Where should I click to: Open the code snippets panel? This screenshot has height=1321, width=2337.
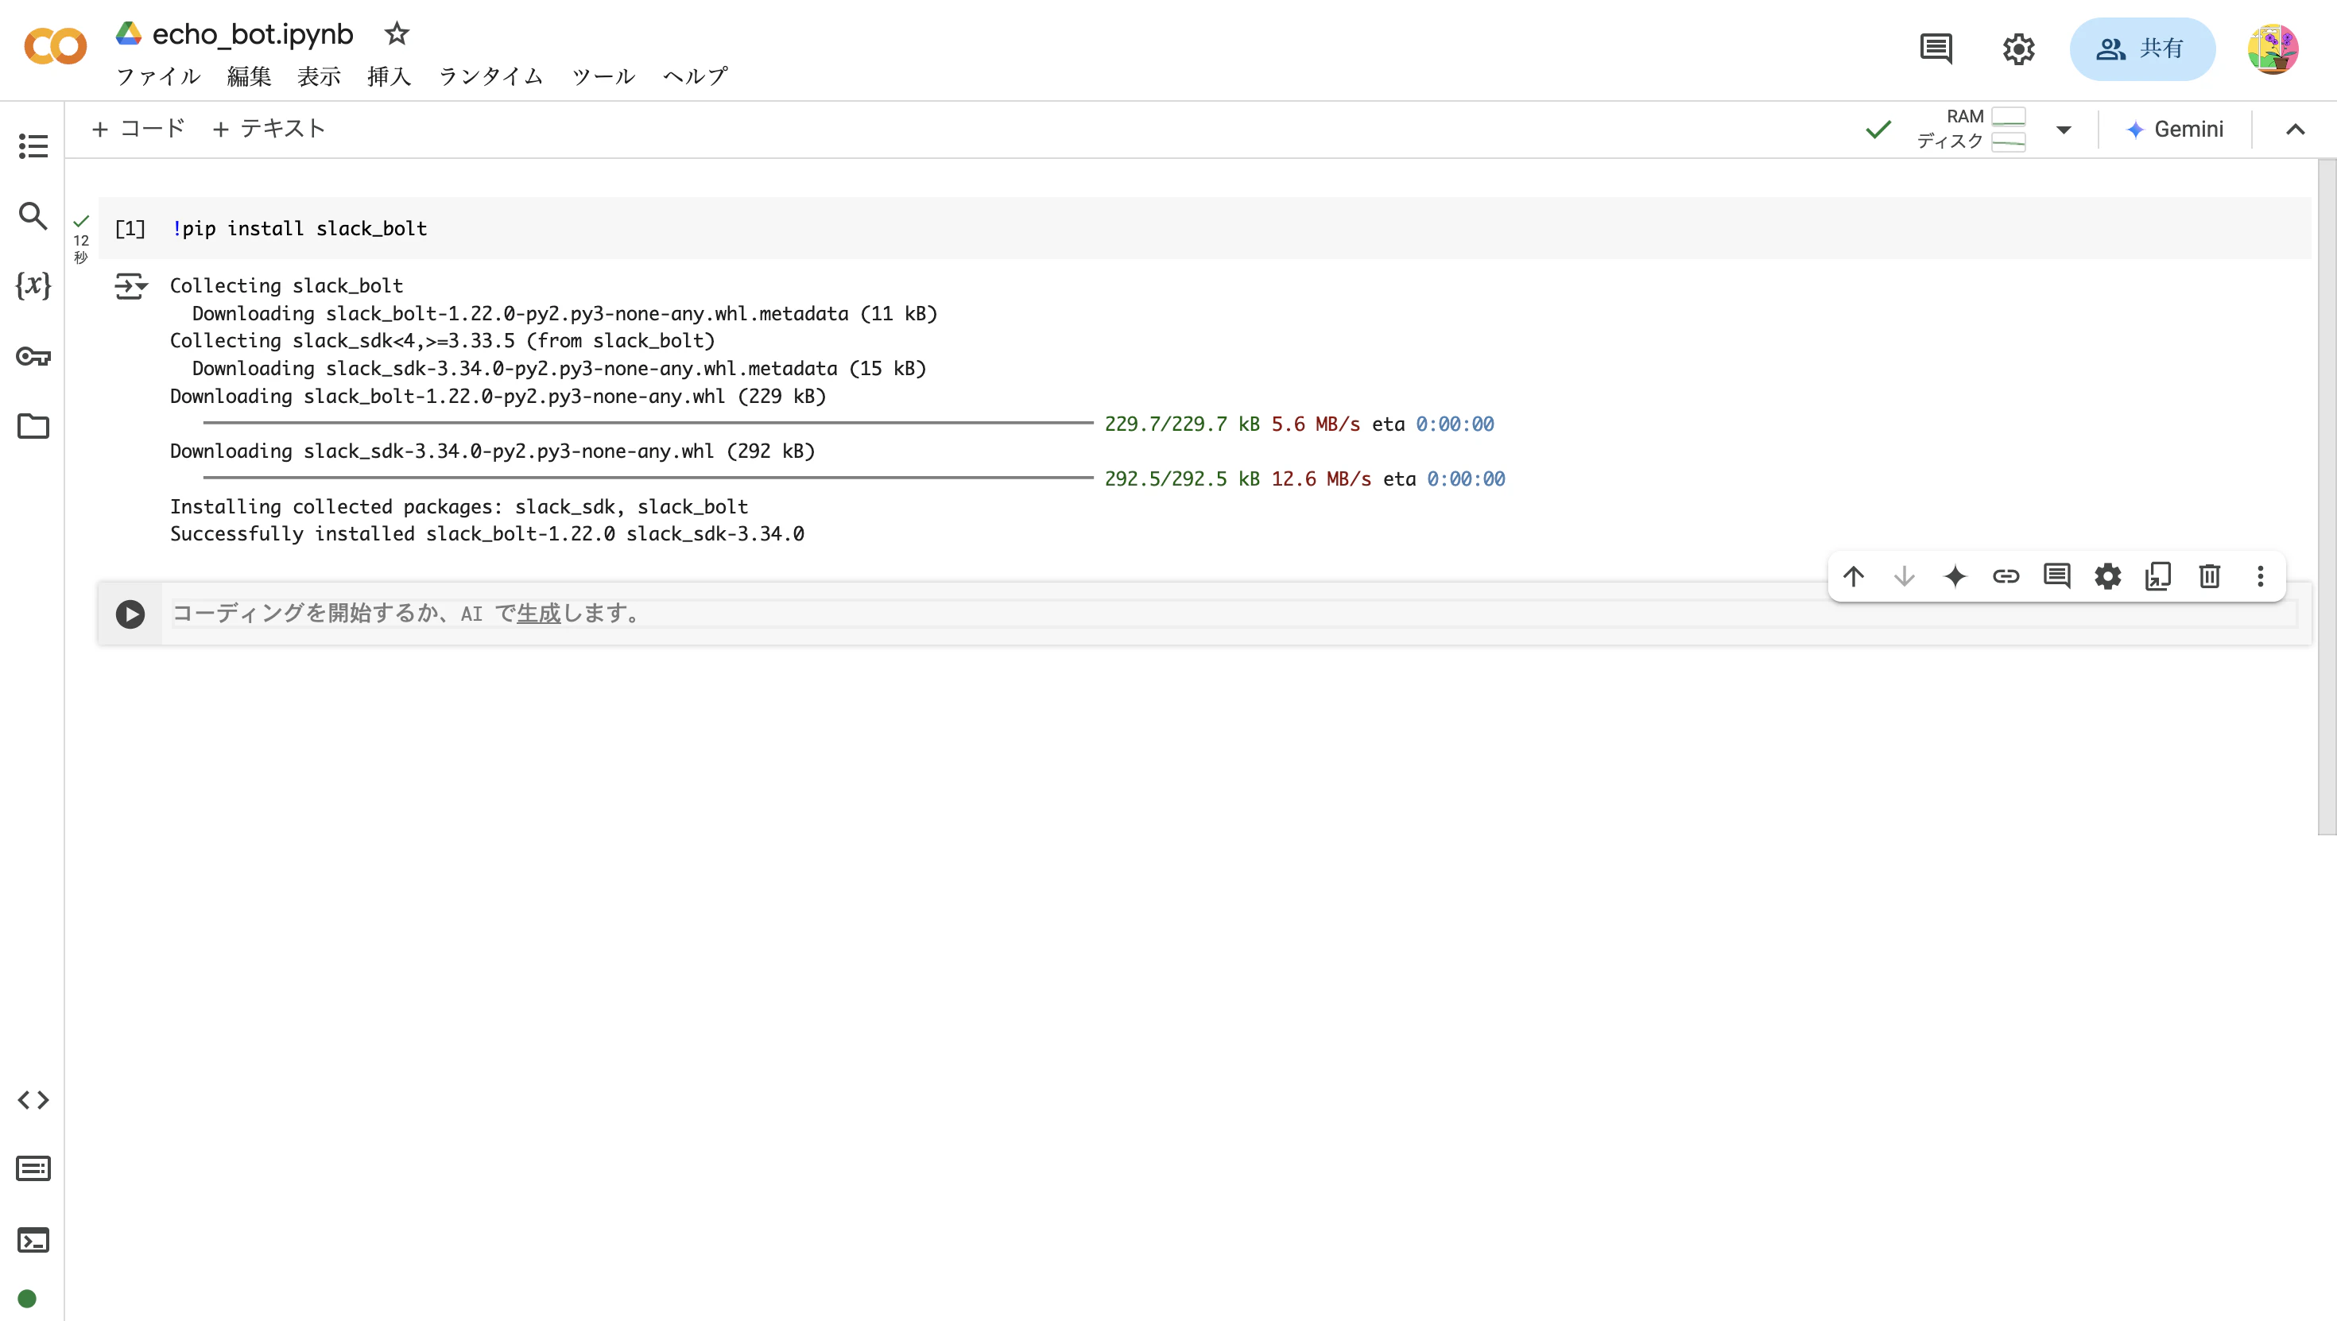33,1099
